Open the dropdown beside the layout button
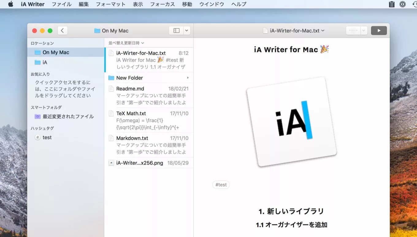 coord(187,31)
